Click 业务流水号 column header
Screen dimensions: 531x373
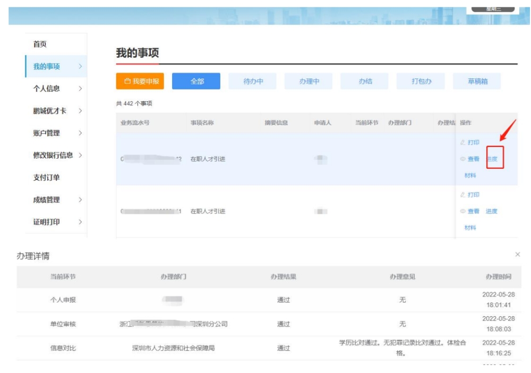click(x=135, y=123)
